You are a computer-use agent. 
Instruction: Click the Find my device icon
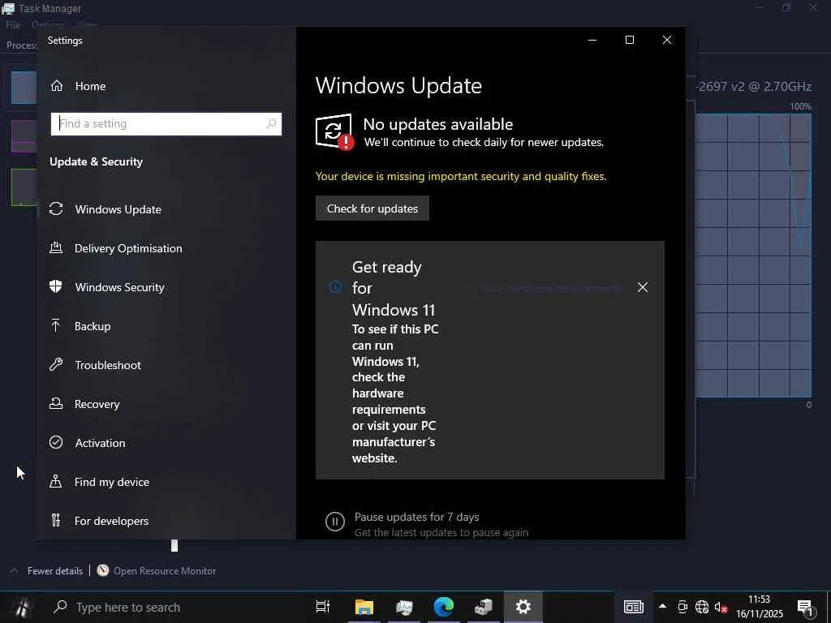click(x=56, y=481)
